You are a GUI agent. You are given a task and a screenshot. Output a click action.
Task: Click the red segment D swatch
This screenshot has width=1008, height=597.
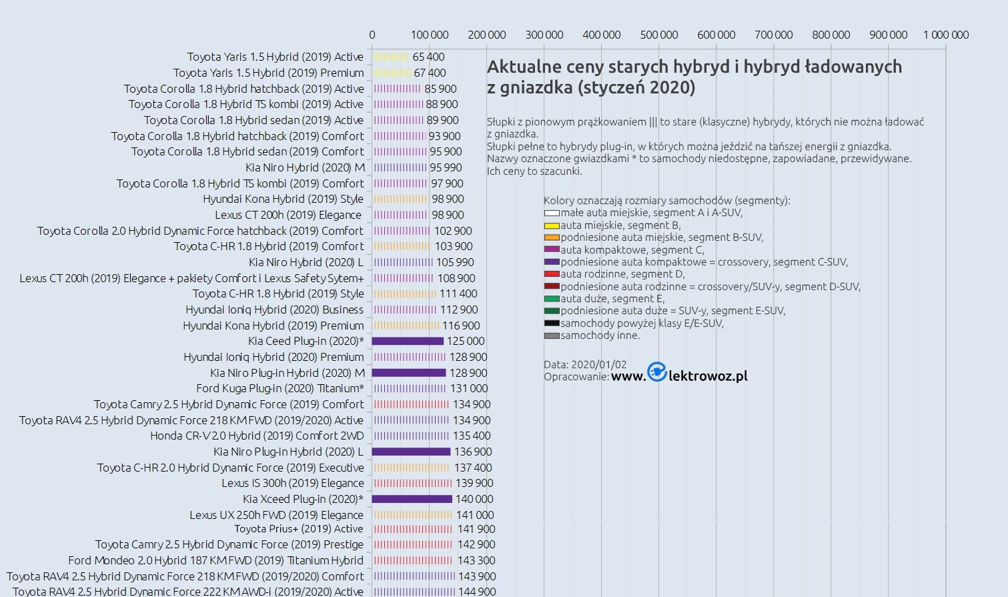tap(552, 274)
